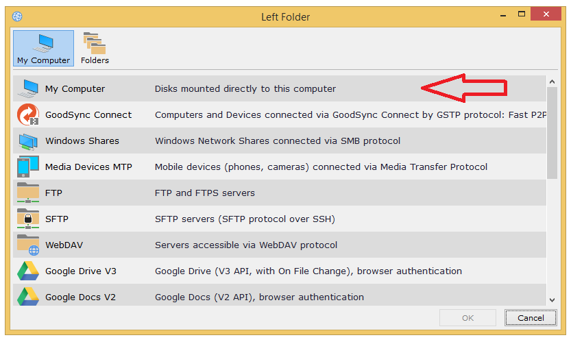The image size is (571, 342).
Task: Click the OK button
Action: tap(467, 318)
